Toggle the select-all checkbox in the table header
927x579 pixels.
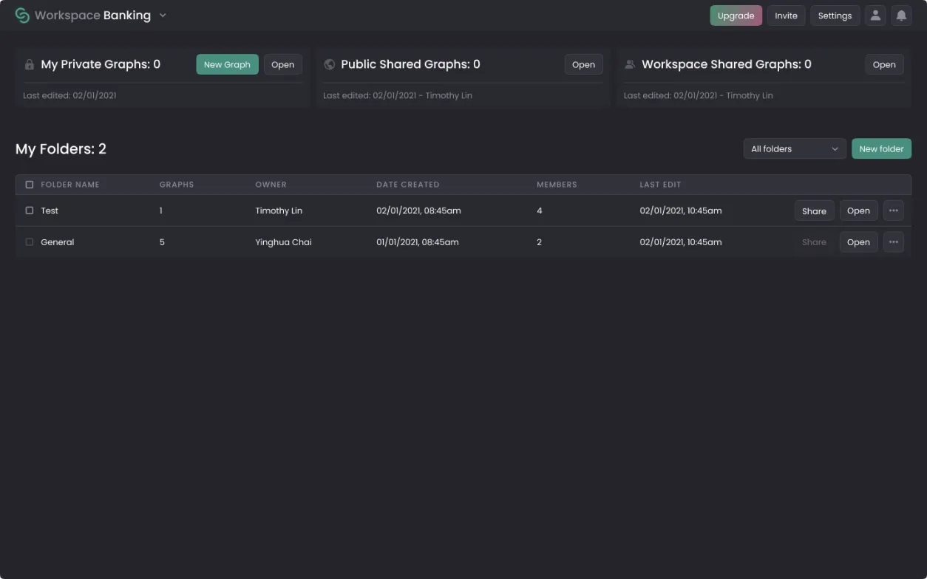click(30, 184)
